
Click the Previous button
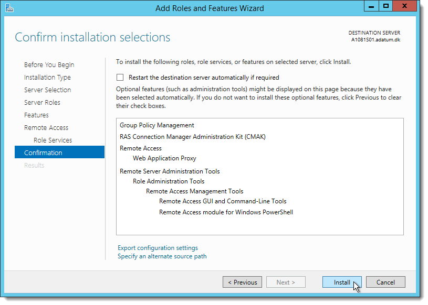(242, 282)
